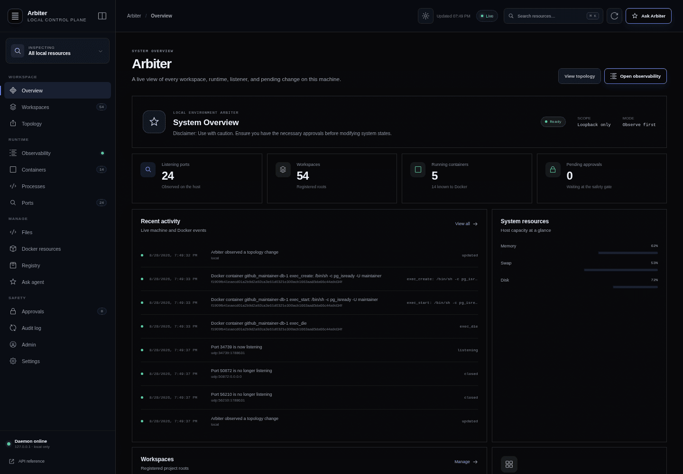Viewport: 683px width, 474px height.
Task: Click the star icon in the System Overview card
Action: 154,122
